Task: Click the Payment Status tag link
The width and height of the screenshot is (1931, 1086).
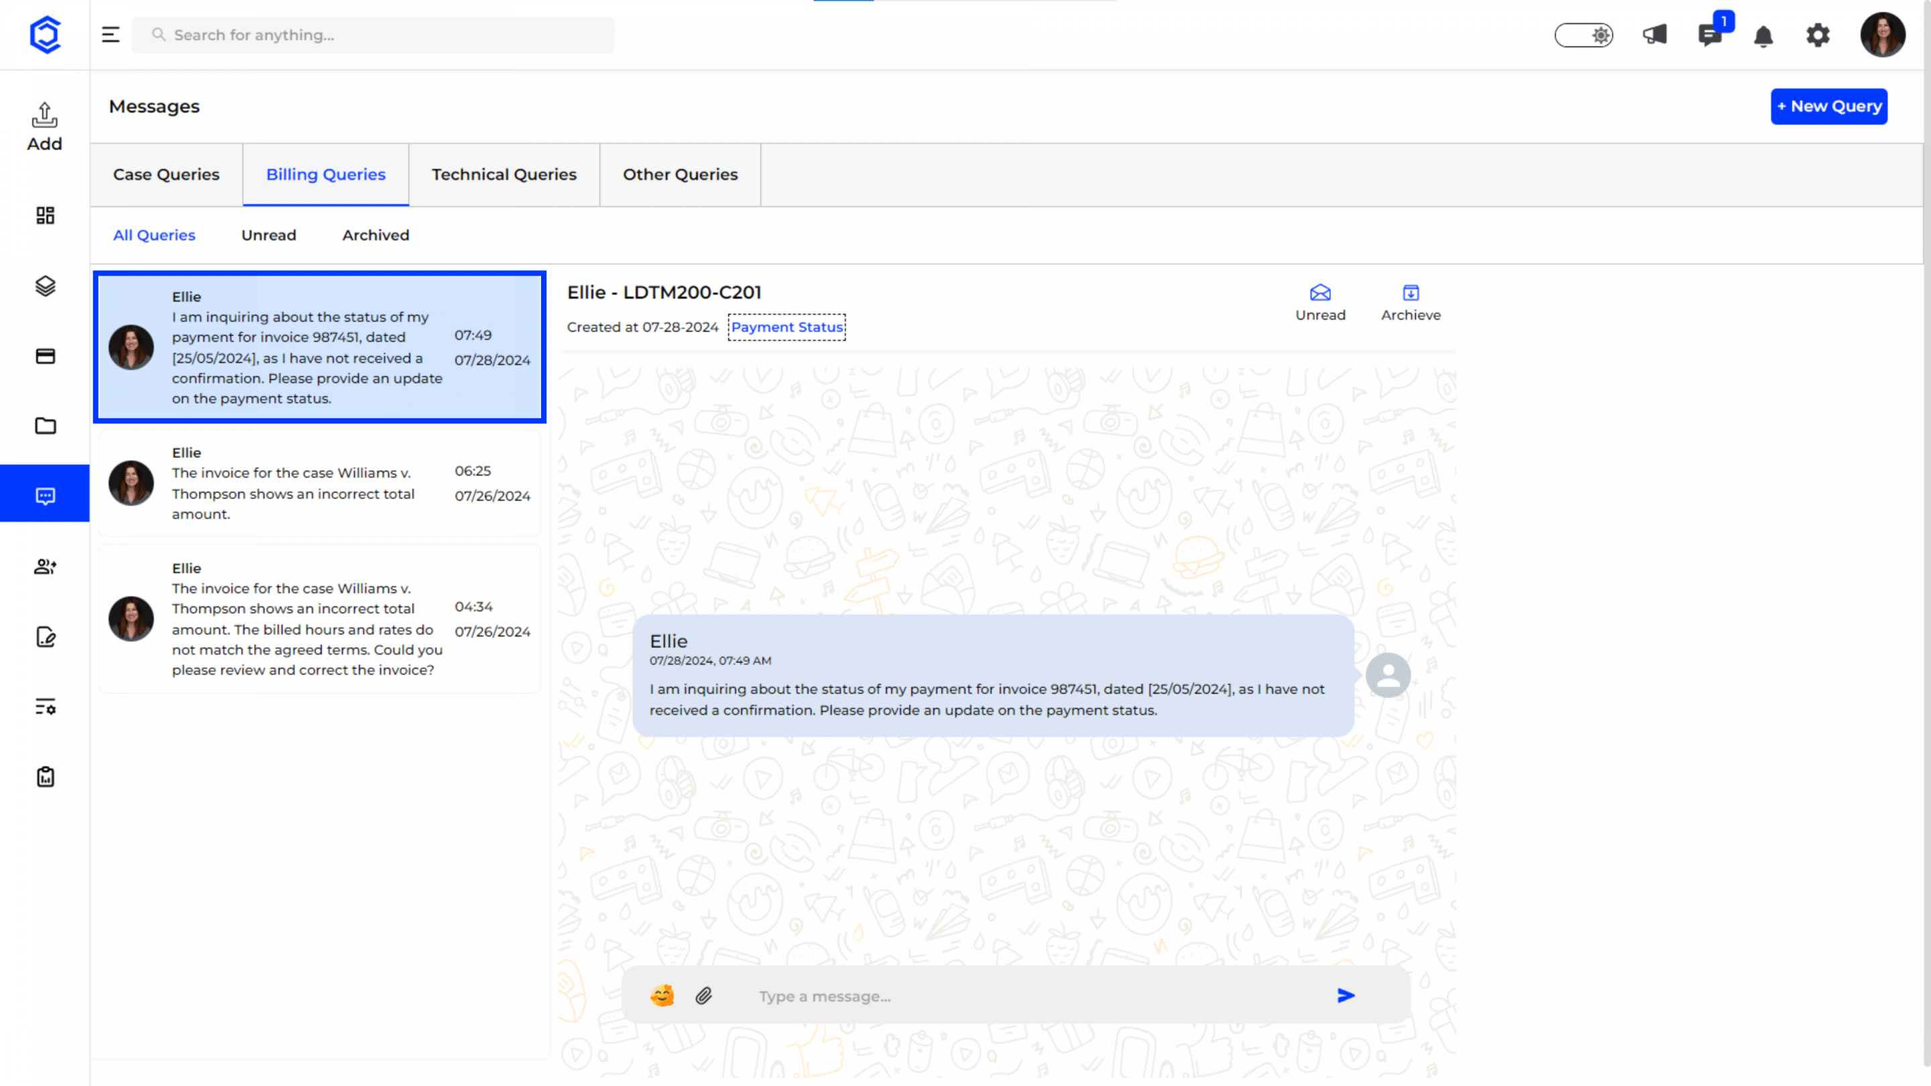Action: (786, 326)
